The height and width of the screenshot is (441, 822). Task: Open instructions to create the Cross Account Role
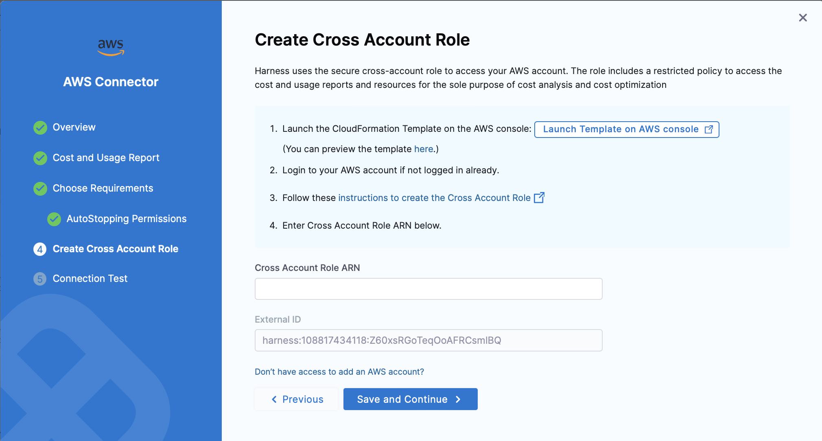pyautogui.click(x=434, y=198)
